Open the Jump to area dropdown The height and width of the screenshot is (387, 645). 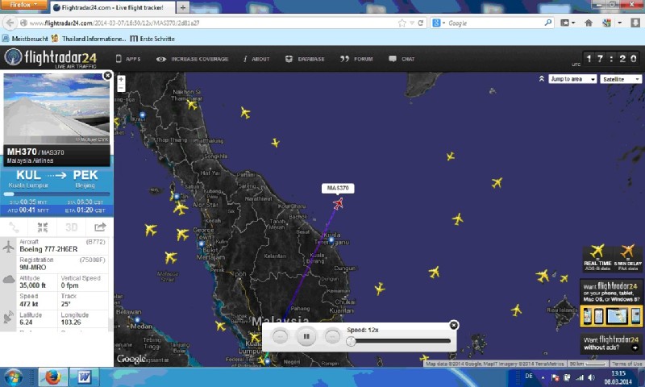[x=572, y=79]
